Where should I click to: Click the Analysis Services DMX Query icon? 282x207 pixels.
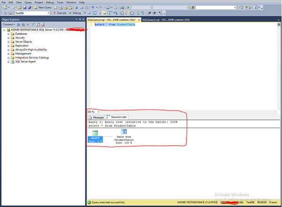tap(65, 8)
